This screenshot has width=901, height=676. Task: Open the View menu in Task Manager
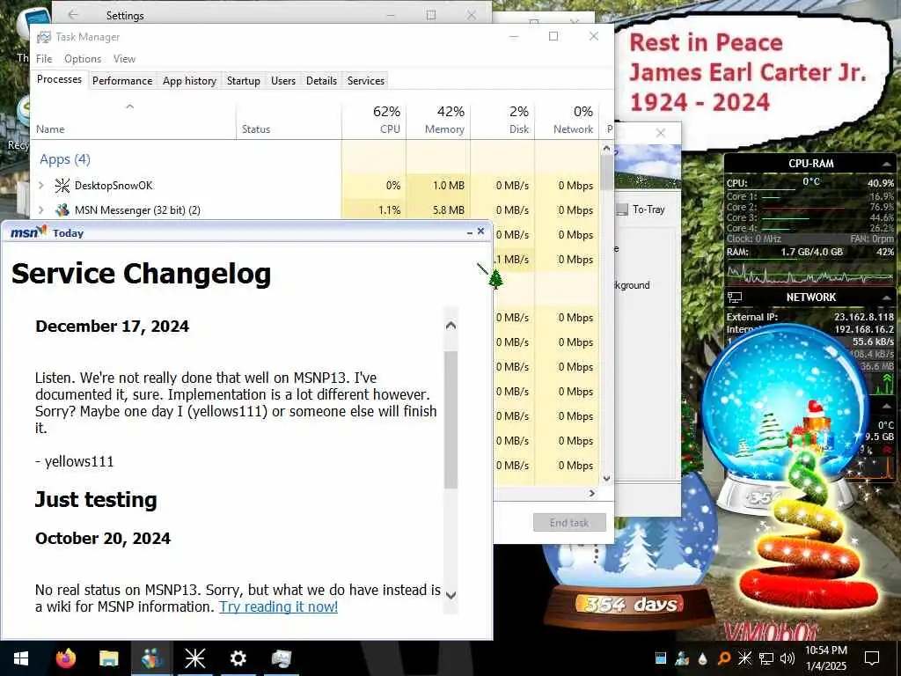click(x=124, y=59)
